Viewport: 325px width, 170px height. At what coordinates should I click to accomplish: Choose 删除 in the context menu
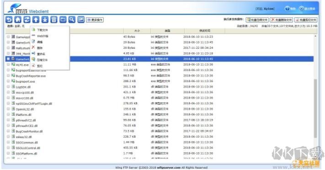click(x=40, y=48)
